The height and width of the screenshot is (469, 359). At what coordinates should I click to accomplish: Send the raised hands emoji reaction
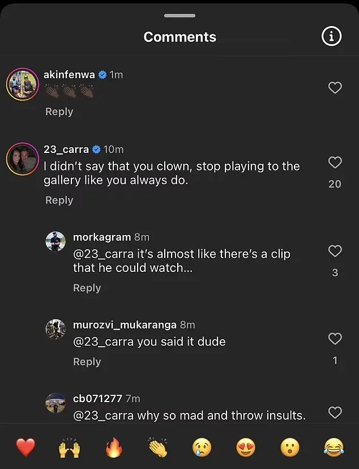point(69,448)
